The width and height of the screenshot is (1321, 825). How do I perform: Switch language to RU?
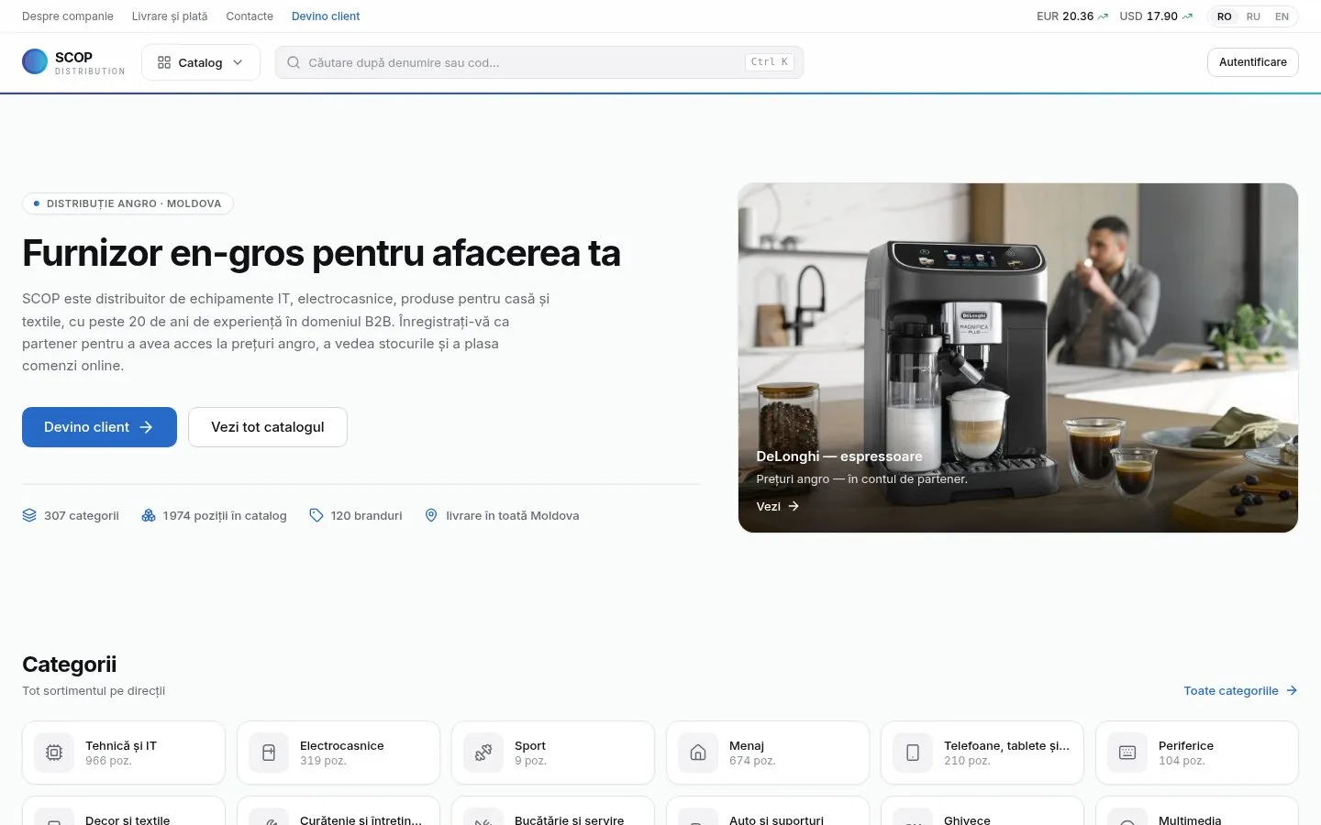click(x=1253, y=16)
